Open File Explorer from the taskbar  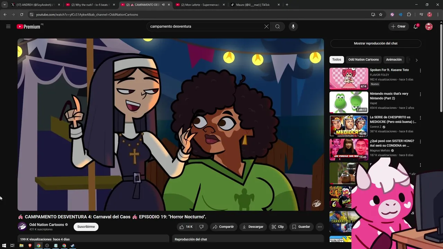[21, 246]
